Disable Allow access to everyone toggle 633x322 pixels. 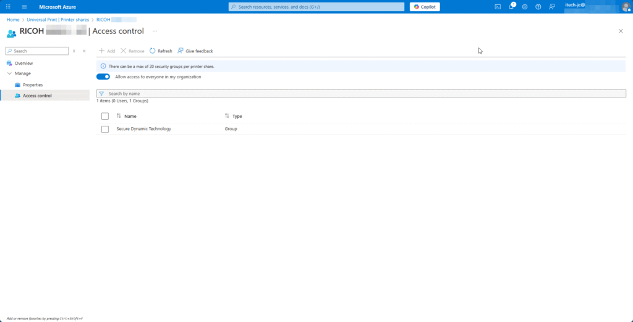pos(103,77)
